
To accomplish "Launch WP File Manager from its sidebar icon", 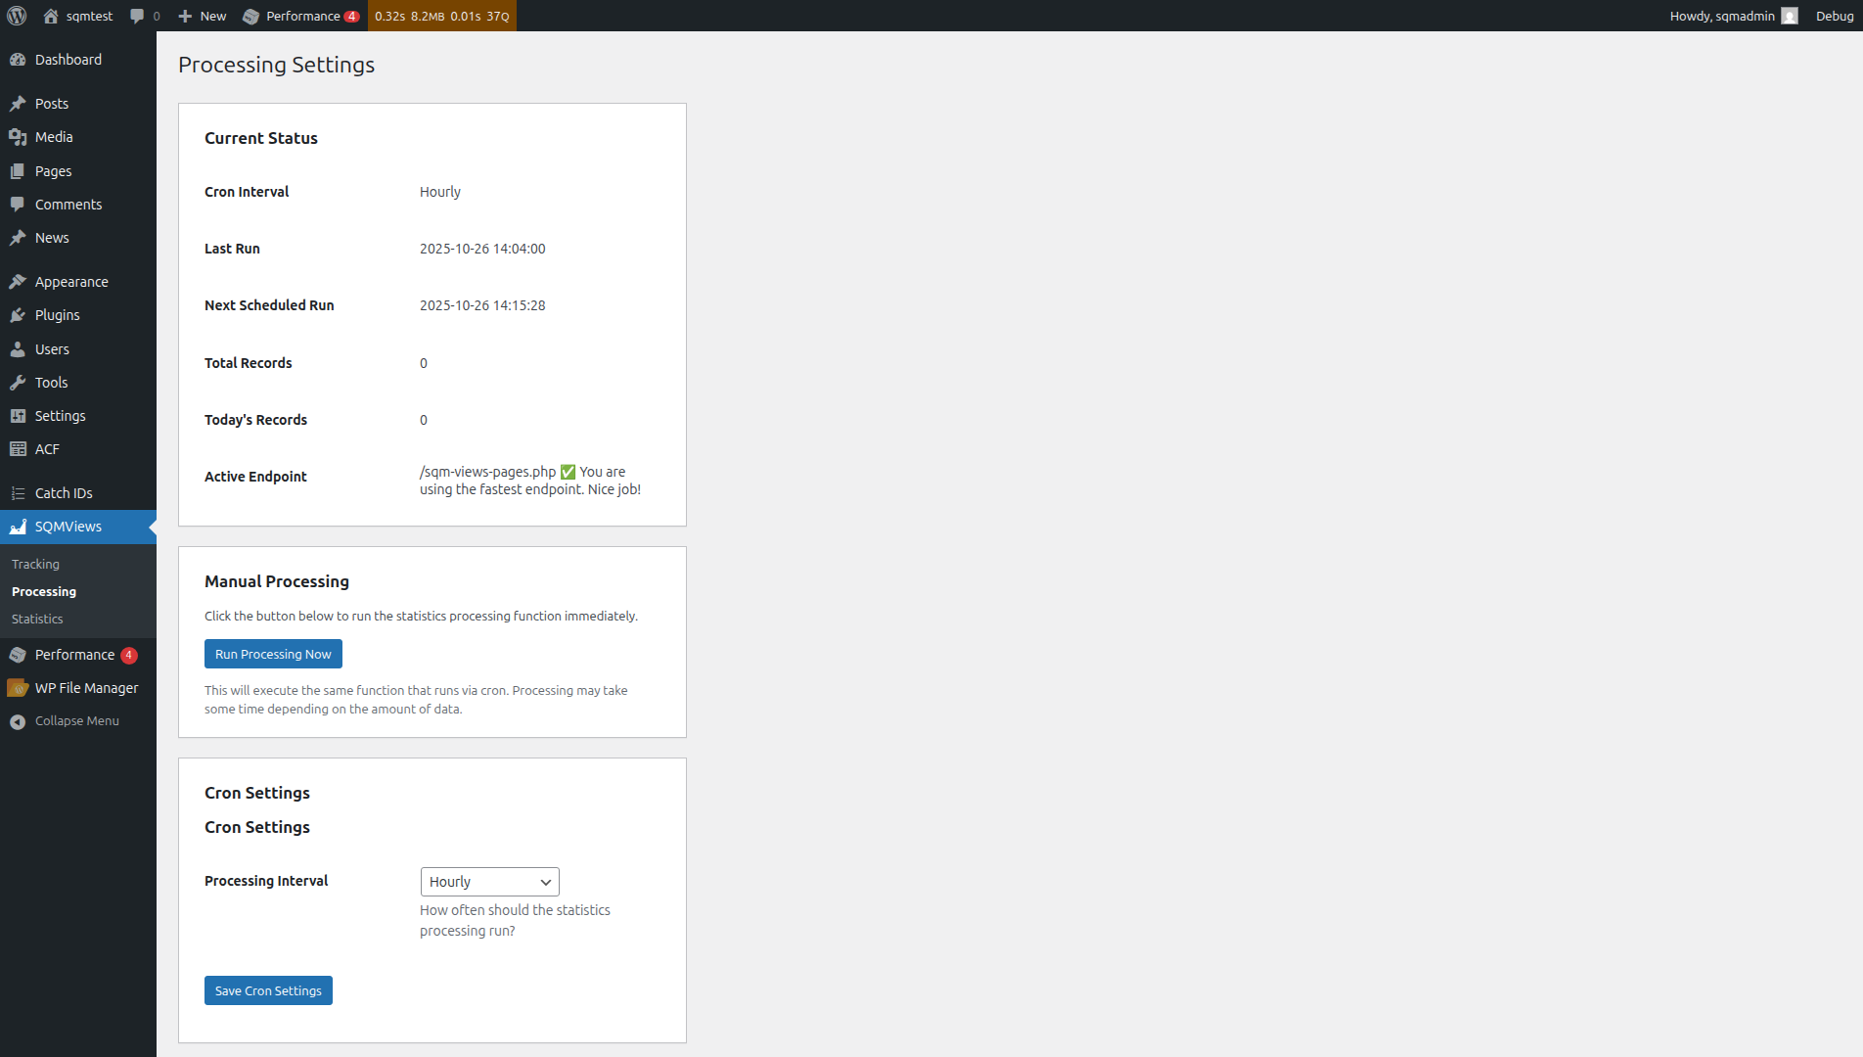I will tap(20, 687).
